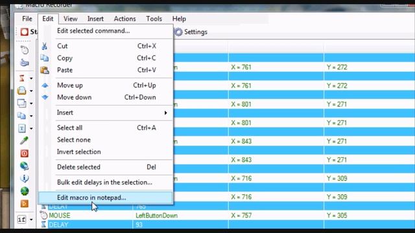Choose 'Move down' from the Edit menu
Viewport: 415px width, 233px height.
[106, 97]
